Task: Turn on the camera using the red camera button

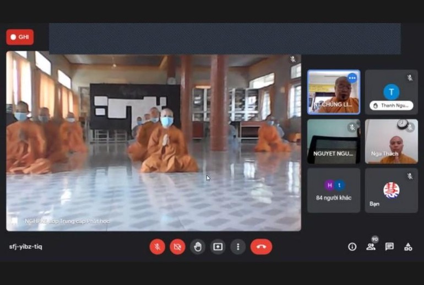Action: (177, 247)
